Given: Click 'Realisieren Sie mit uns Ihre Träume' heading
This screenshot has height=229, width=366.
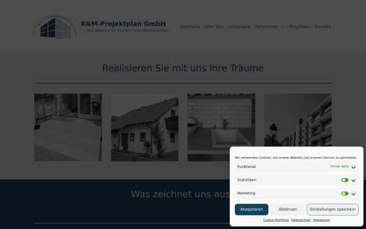Looking at the screenshot, I should [x=183, y=68].
